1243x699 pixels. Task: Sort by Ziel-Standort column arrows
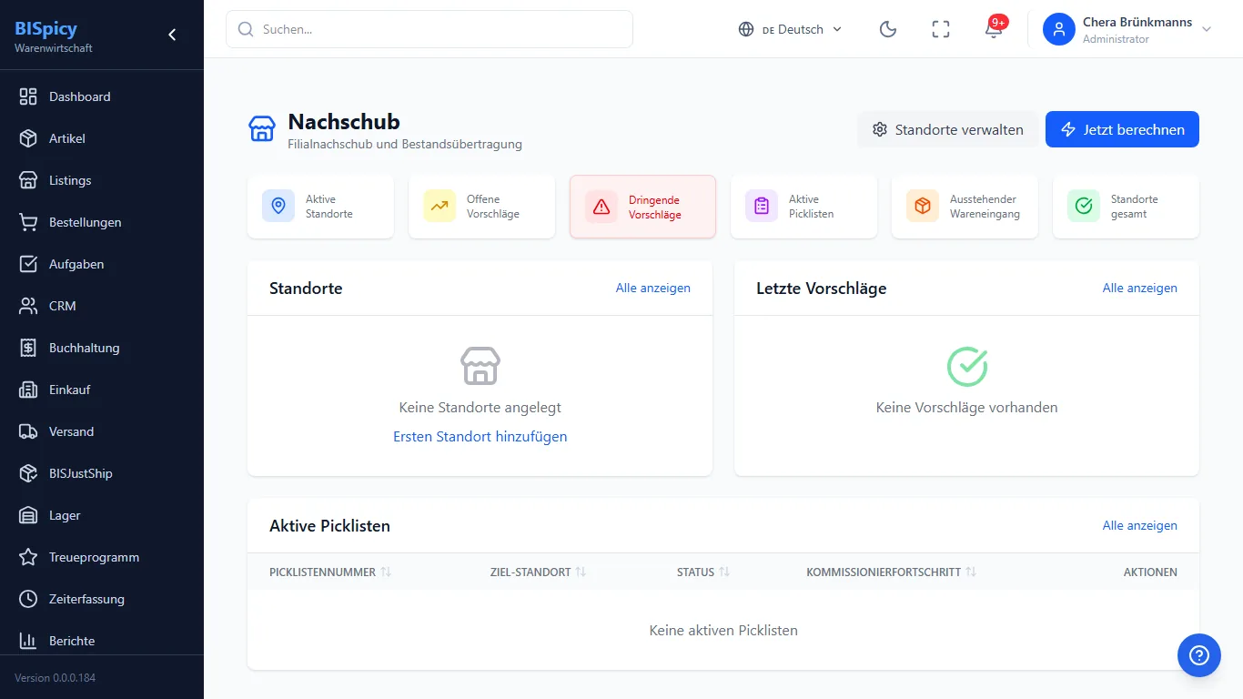(581, 572)
